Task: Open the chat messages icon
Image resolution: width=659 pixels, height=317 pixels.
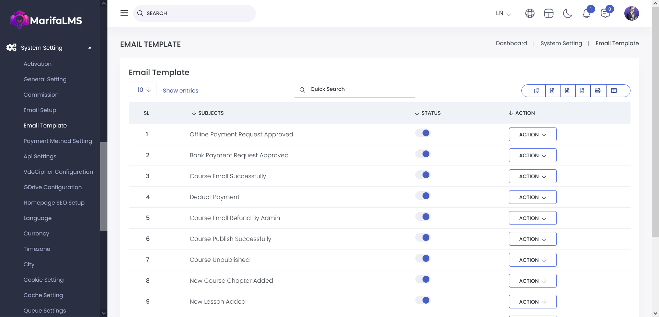Action: pos(605,13)
